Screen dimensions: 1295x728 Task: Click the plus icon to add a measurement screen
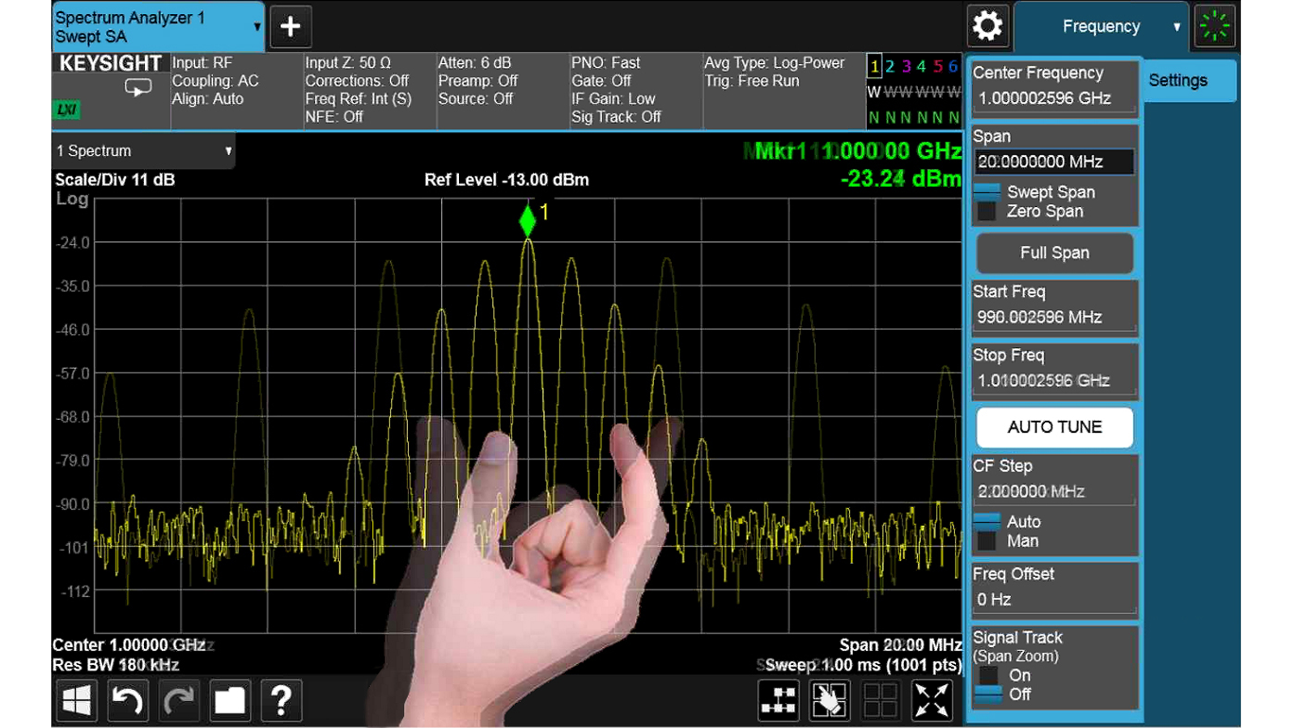290,27
